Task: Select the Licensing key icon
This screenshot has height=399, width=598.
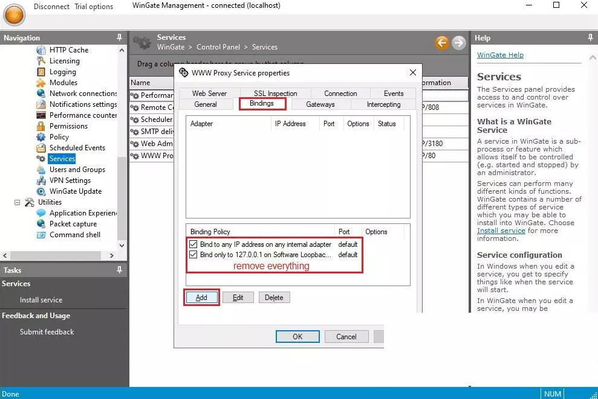Action: point(41,61)
